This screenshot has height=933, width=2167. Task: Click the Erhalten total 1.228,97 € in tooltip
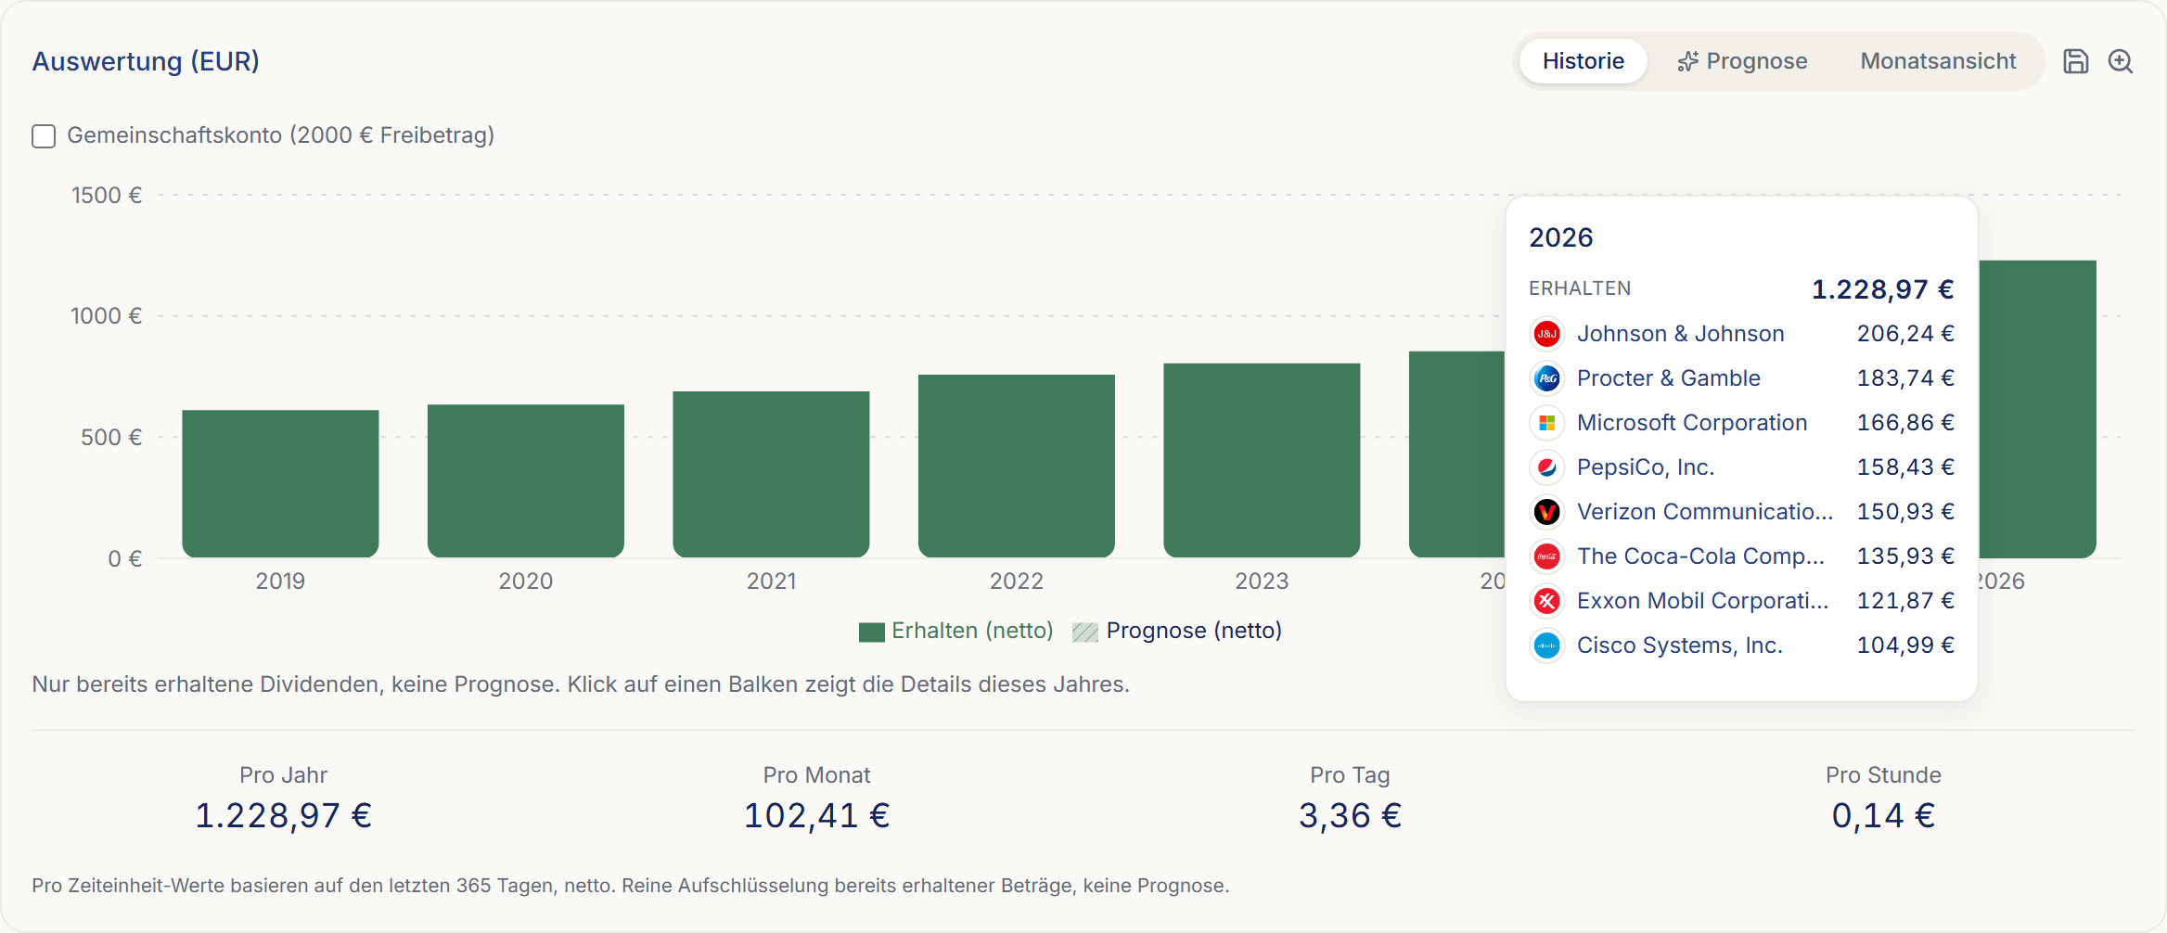pyautogui.click(x=1882, y=289)
